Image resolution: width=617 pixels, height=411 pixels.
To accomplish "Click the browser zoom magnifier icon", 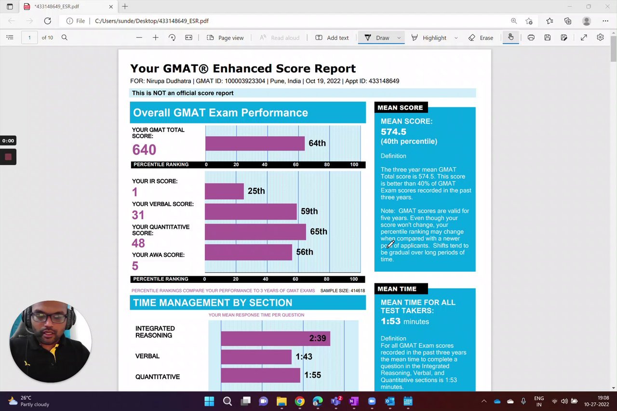I will pos(514,21).
